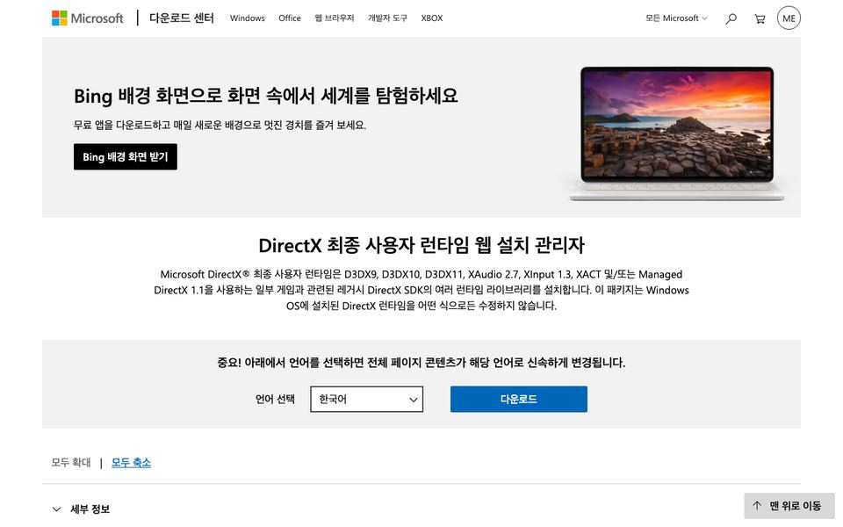The width and height of the screenshot is (843, 527).
Task: Open the 다운로드 센터 home link
Action: [182, 18]
